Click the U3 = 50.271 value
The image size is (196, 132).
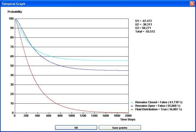point(143,27)
